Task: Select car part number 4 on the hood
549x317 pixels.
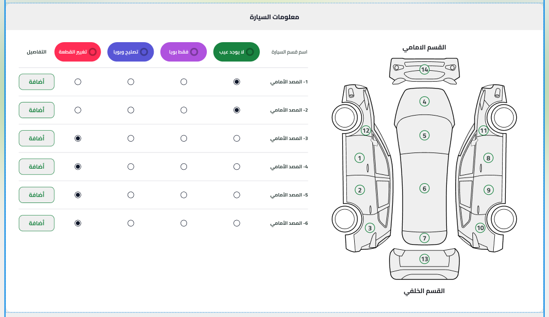Action: coord(425,102)
